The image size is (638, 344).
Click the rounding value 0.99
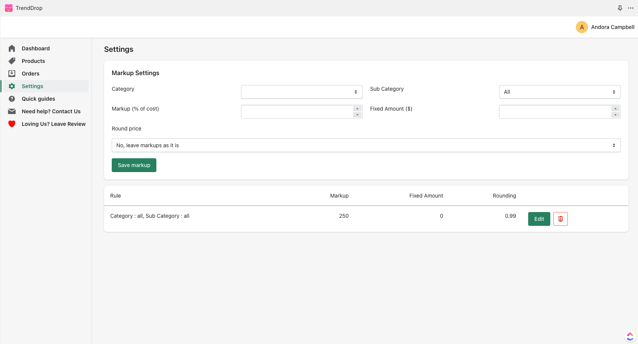pos(510,216)
